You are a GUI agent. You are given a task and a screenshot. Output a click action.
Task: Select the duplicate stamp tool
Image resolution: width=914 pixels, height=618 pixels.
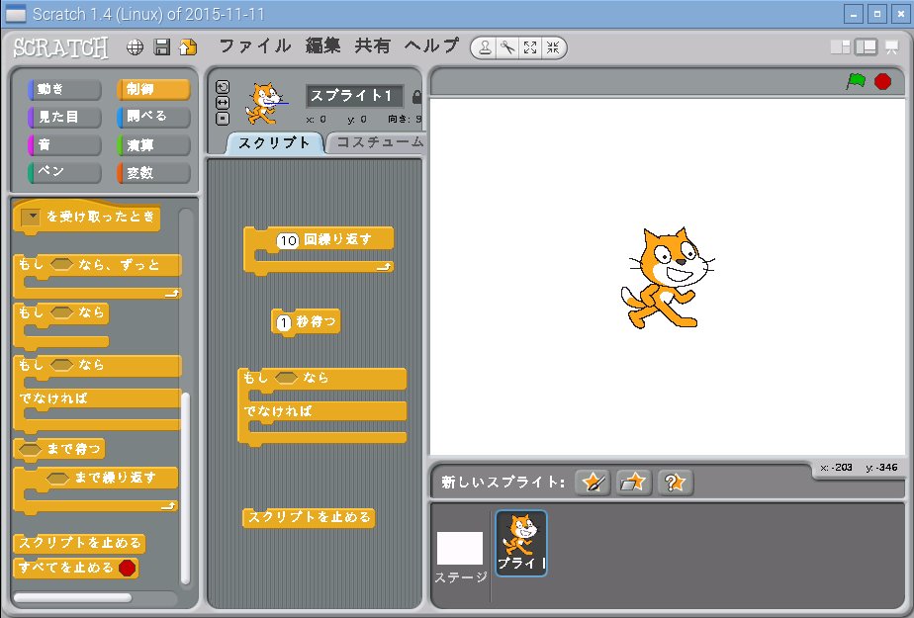[485, 47]
